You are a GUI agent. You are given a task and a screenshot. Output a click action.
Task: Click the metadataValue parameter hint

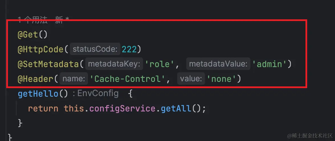(x=218, y=64)
